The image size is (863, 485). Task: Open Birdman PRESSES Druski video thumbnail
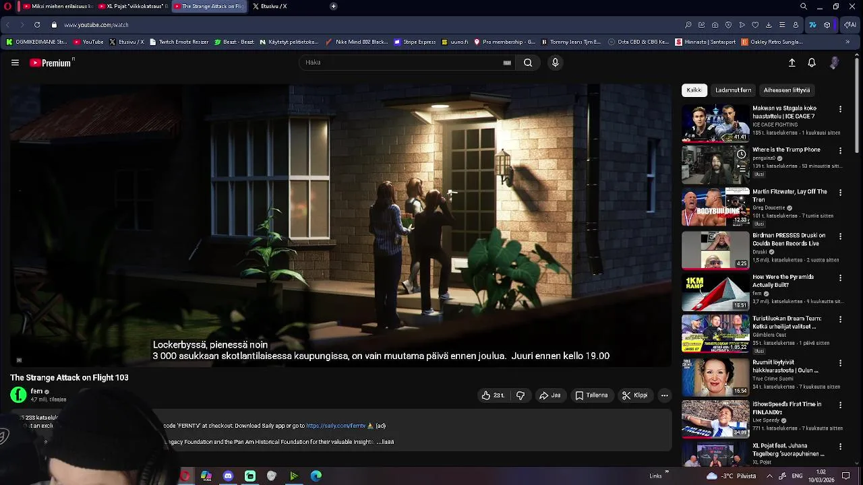click(x=715, y=250)
